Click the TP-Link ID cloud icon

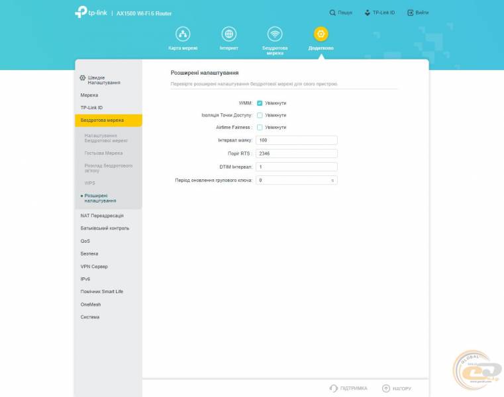click(x=368, y=13)
